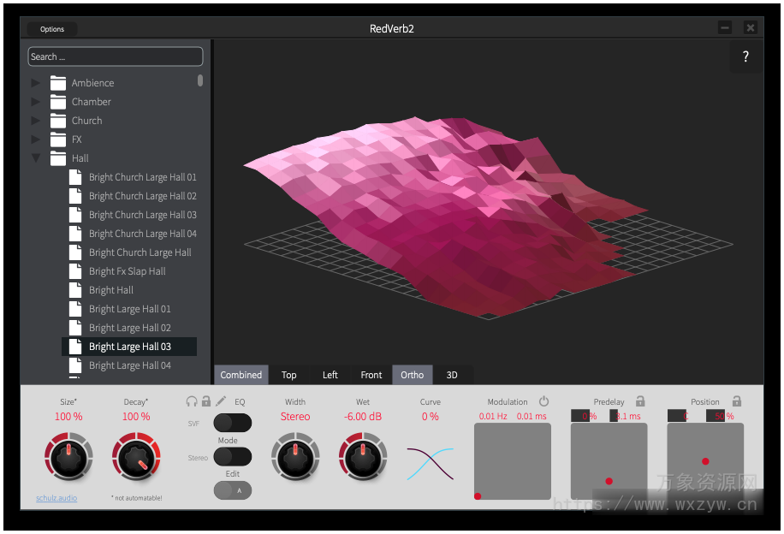The image size is (784, 534).
Task: Open the Options menu
Action: pos(50,28)
